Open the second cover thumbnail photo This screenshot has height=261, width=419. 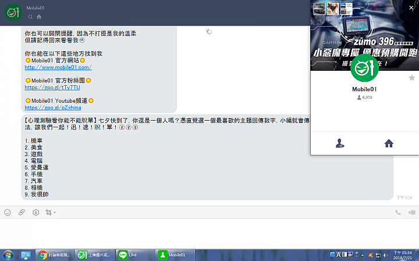coord(333,9)
